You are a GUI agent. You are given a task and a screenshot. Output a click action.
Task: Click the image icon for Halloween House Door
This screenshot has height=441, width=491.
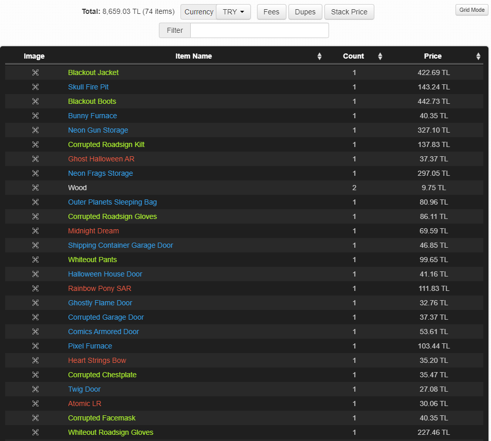point(35,274)
